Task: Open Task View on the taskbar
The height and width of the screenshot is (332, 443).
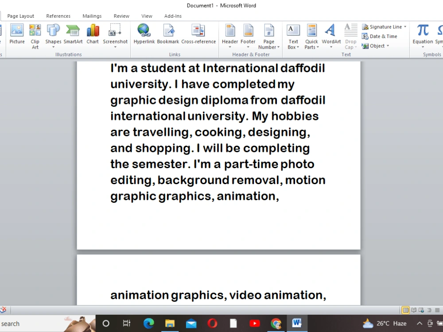Action: click(127, 323)
